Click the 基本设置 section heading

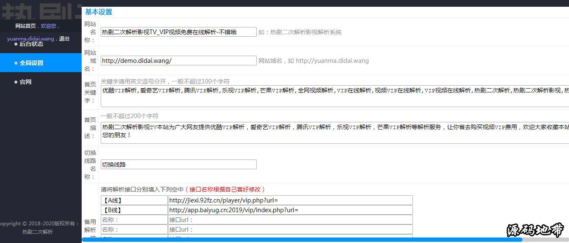coord(99,12)
